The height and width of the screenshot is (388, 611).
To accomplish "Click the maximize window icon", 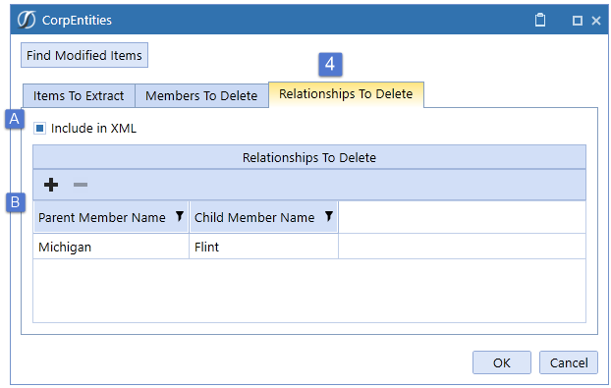I will pyautogui.click(x=578, y=21).
